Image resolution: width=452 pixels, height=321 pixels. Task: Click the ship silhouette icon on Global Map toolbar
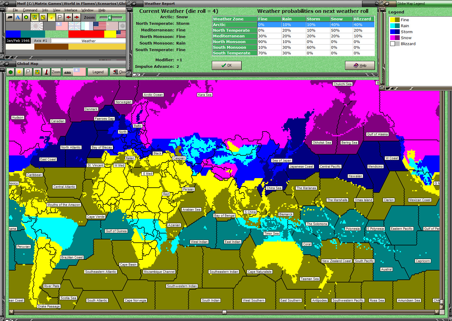pyautogui.click(x=68, y=72)
